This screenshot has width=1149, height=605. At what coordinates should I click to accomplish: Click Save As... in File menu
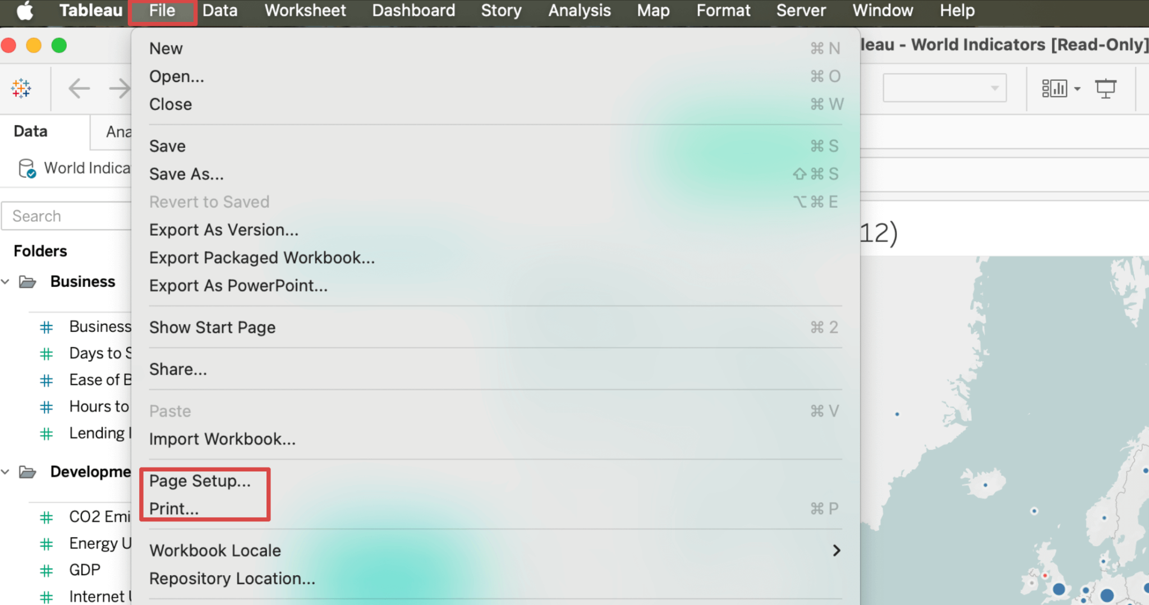(186, 174)
